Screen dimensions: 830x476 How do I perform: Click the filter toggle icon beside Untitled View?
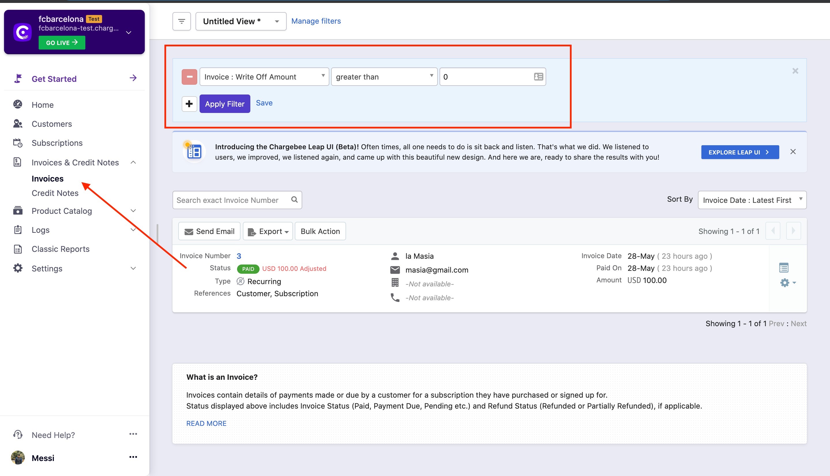[x=182, y=21]
